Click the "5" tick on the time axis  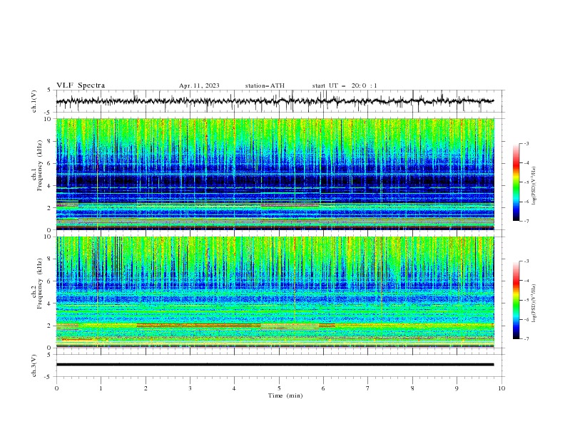coord(279,388)
